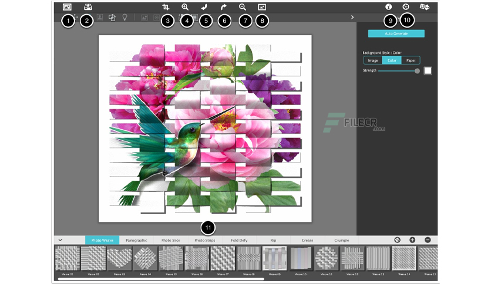Open the white background color swatch

click(x=428, y=70)
